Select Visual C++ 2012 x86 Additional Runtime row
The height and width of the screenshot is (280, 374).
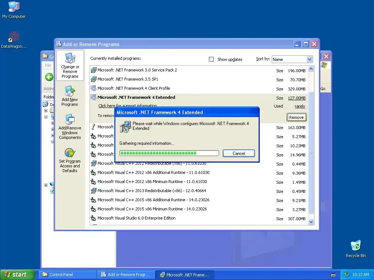[198, 172]
